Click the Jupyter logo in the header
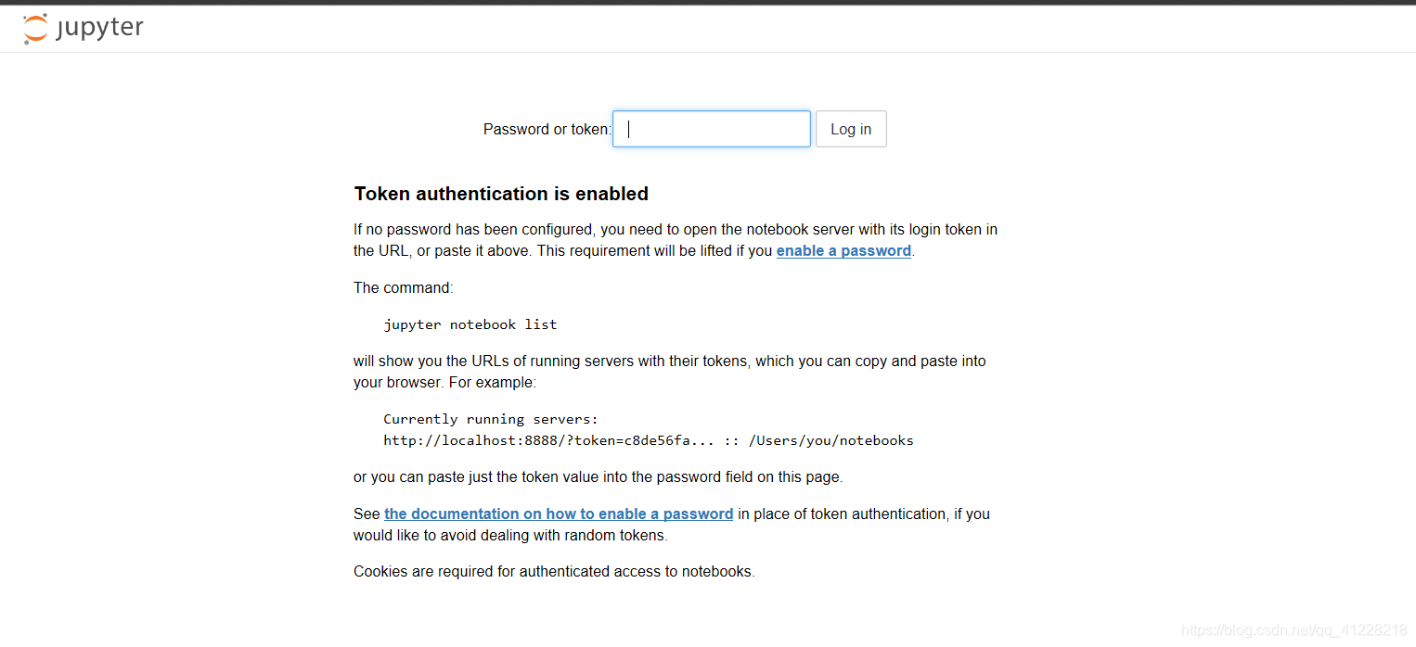This screenshot has height=647, width=1416. pos(83,28)
